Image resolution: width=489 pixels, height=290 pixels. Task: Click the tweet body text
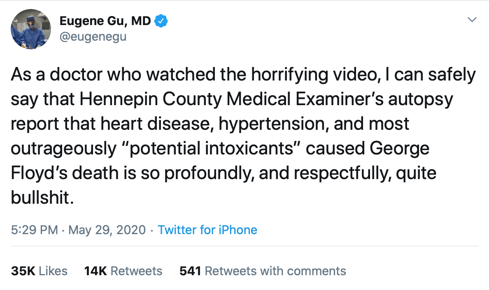point(243,136)
